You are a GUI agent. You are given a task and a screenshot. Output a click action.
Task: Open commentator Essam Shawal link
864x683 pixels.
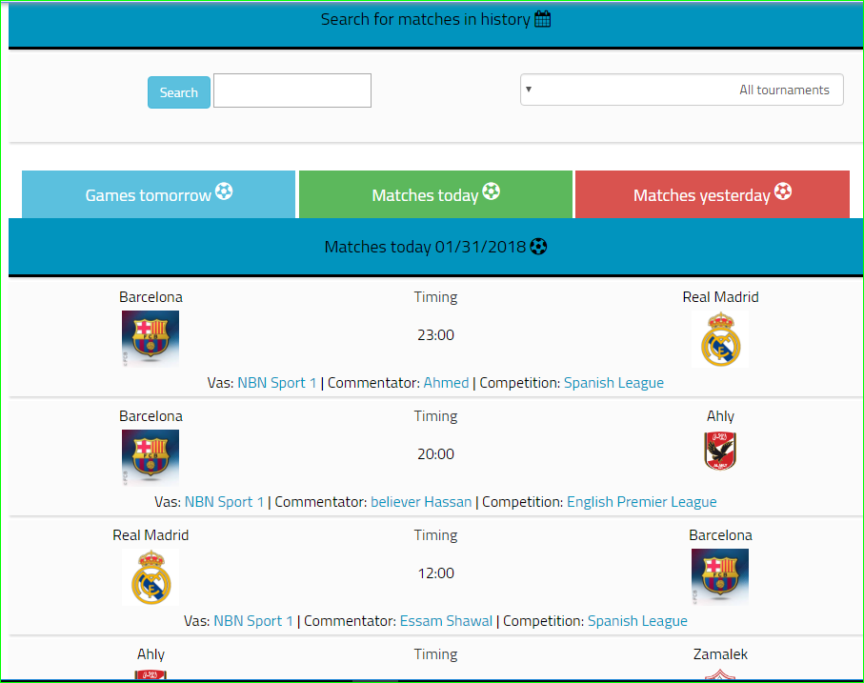pos(446,621)
